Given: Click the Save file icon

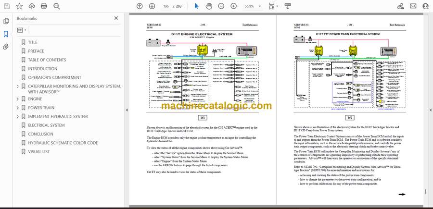Looking at the screenshot, I should 7,6.
